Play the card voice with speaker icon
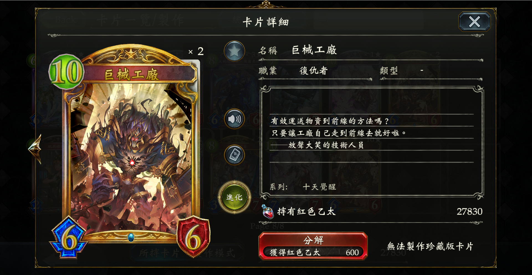 click(234, 119)
